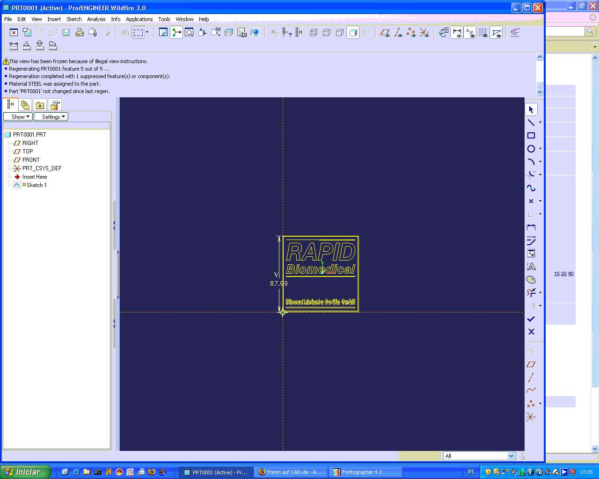Open the Settings dropdown in model tree

pyautogui.click(x=51, y=117)
